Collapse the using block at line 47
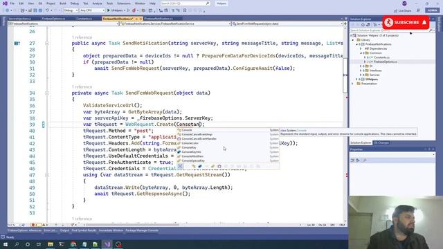Image resolution: width=443 pixels, height=249 pixels. (x=47, y=175)
